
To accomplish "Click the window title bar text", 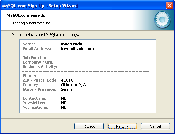I will click(x=40, y=6).
